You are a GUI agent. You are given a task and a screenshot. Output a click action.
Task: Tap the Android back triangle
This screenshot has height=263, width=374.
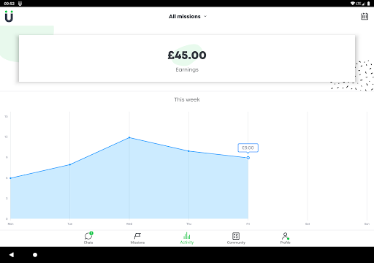point(12,255)
